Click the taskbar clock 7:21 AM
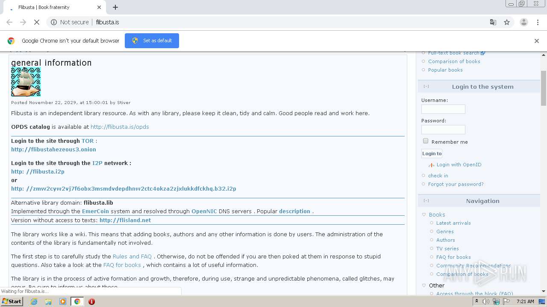The width and height of the screenshot is (547, 307). [525, 301]
